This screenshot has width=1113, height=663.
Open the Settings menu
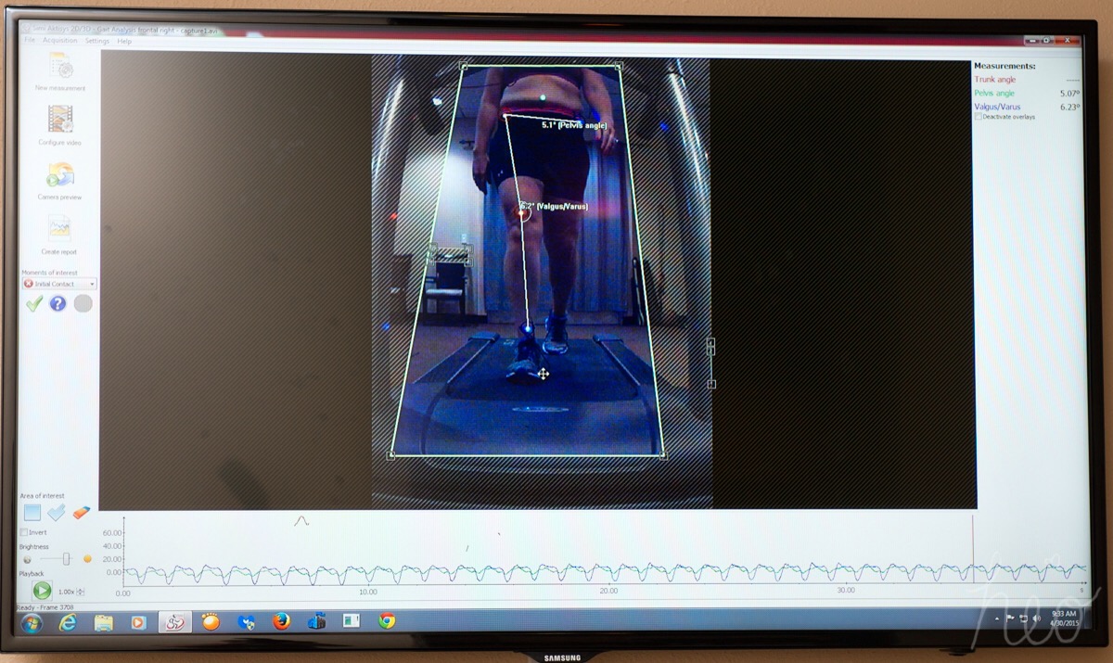pyautogui.click(x=96, y=41)
